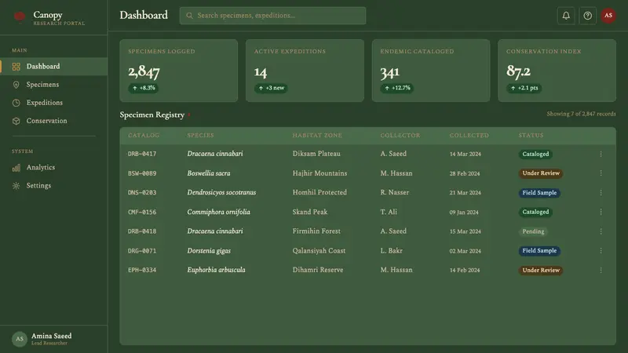Viewport: 628px width, 353px height.
Task: Sort by the Collected column header
Action: click(469, 135)
